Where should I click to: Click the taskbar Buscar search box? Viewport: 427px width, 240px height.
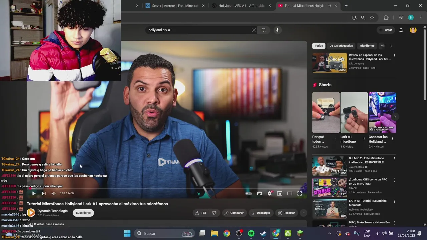pyautogui.click(x=165, y=233)
